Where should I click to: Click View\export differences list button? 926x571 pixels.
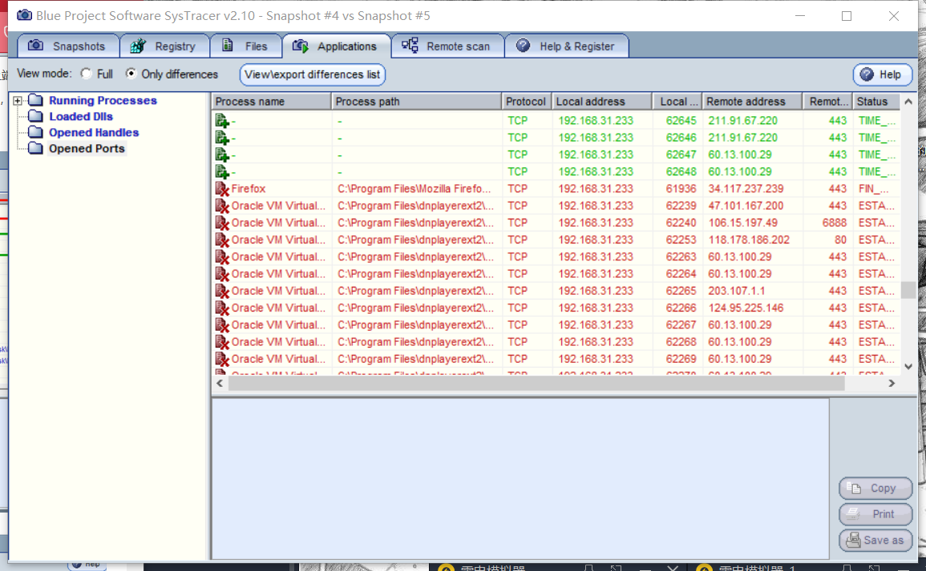tap(313, 74)
